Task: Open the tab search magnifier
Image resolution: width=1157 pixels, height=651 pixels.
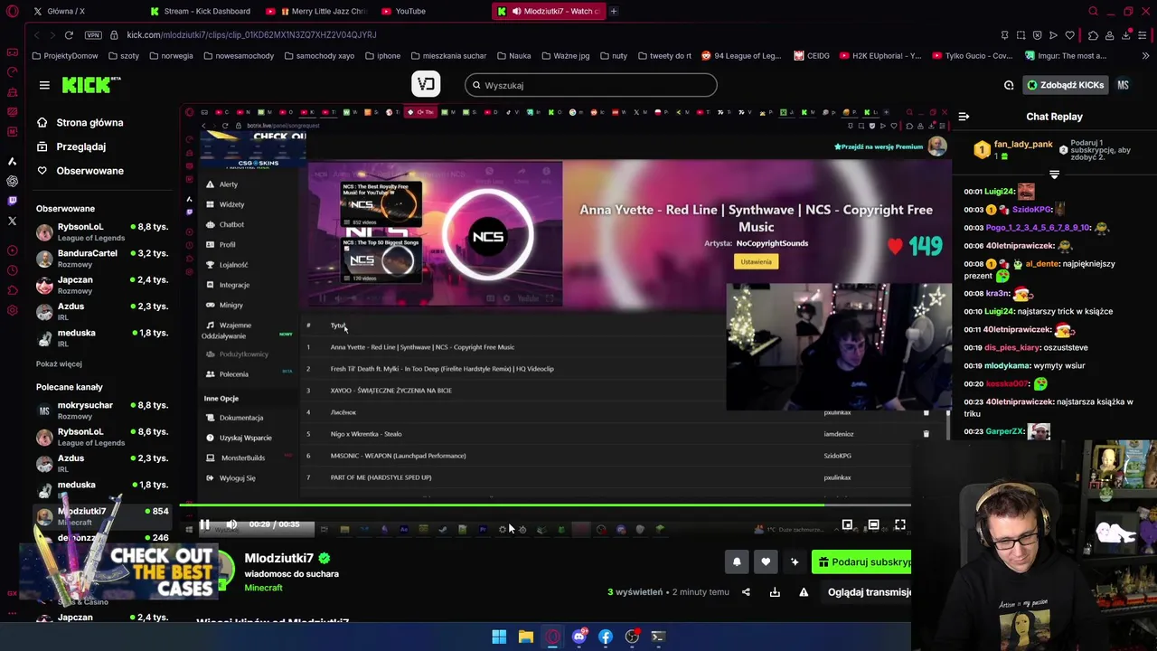Action: click(1093, 11)
